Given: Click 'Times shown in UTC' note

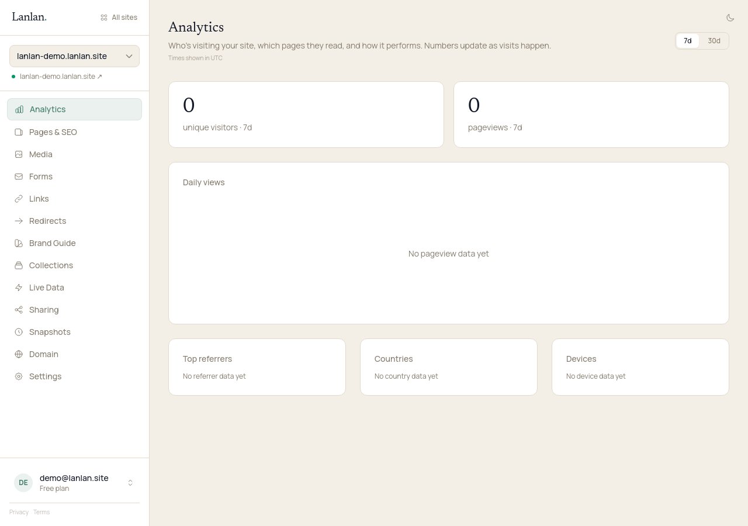Looking at the screenshot, I should (195, 58).
